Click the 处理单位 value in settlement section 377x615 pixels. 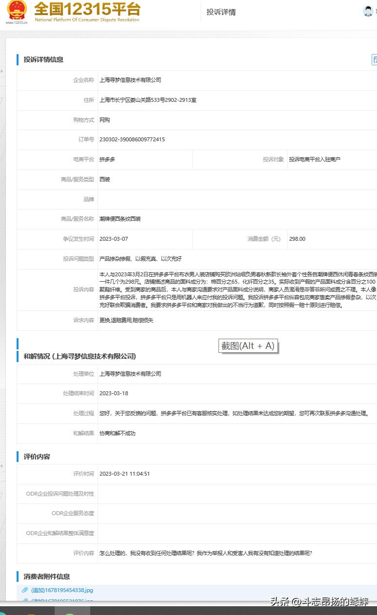click(x=130, y=374)
